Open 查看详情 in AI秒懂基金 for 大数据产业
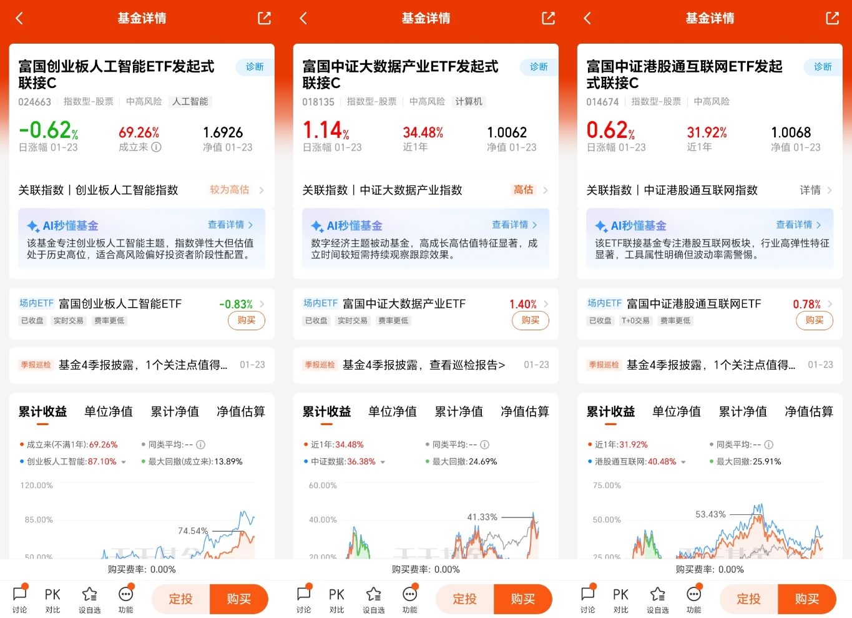The width and height of the screenshot is (852, 618). [514, 225]
